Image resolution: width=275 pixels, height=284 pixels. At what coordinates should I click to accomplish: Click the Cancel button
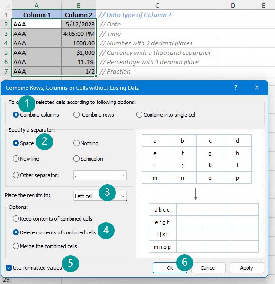[208, 268]
